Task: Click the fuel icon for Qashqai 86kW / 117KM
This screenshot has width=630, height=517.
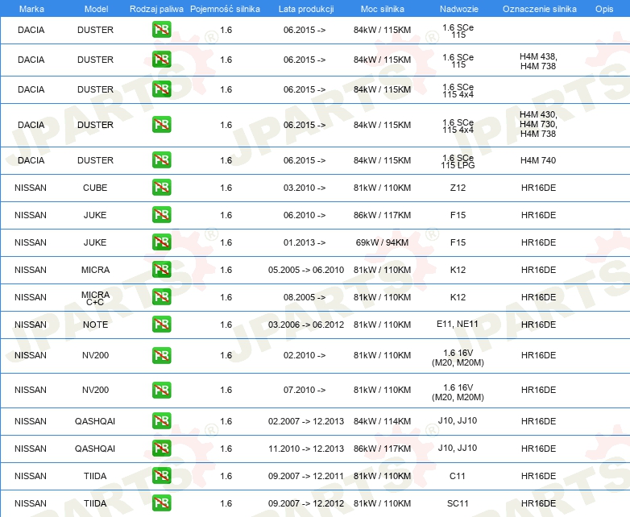Action: click(x=161, y=449)
